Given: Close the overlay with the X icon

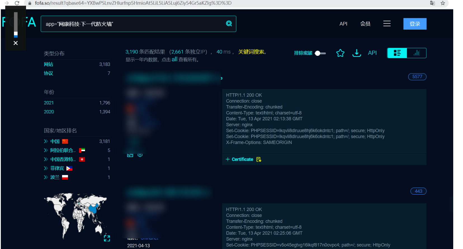Looking at the screenshot, I should pos(16,43).
